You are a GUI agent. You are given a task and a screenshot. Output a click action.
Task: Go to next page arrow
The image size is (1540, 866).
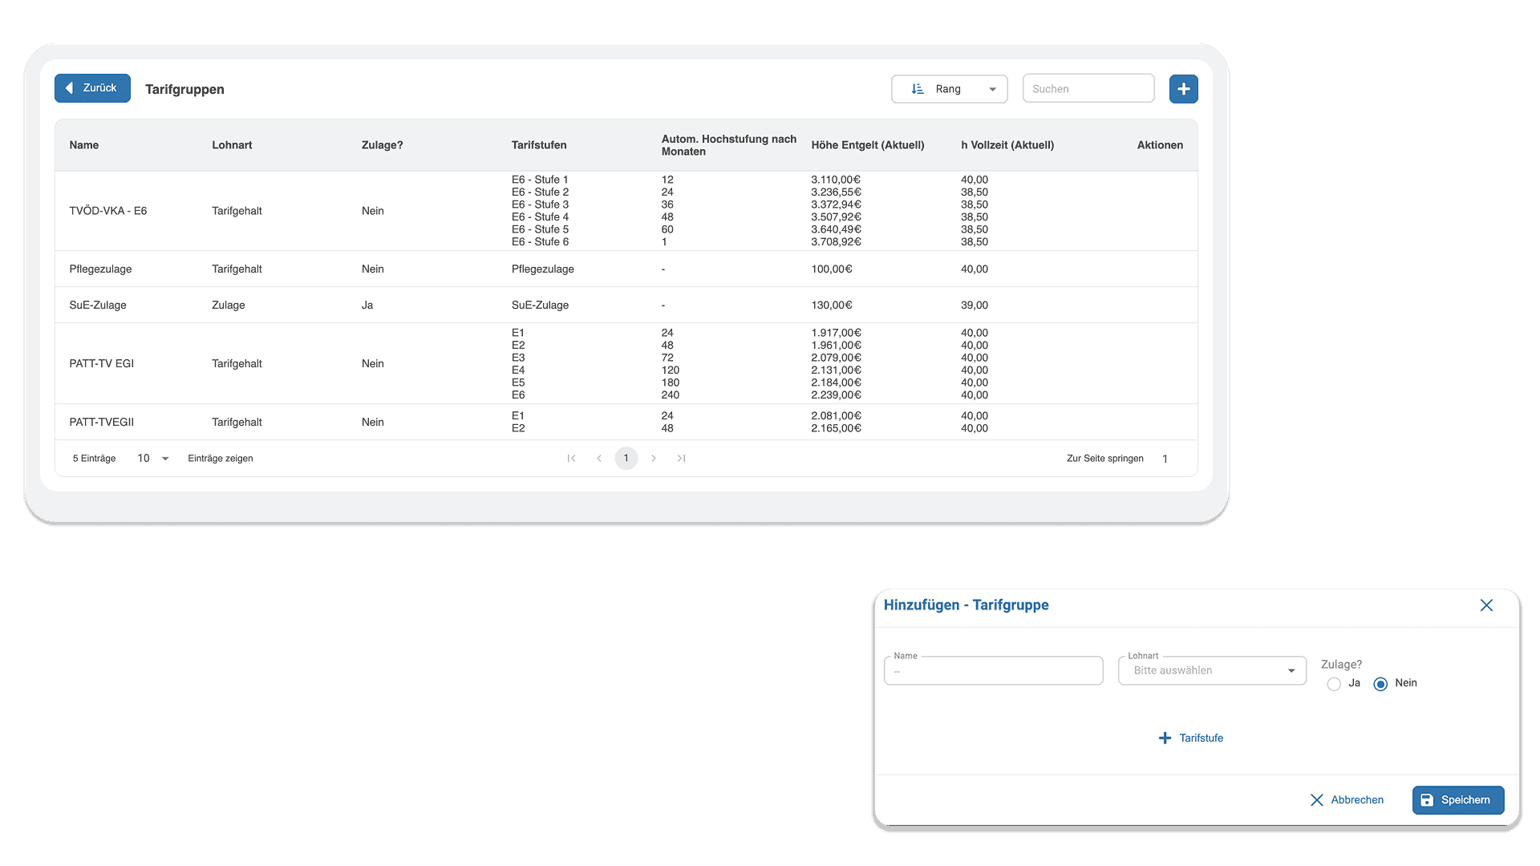point(654,459)
